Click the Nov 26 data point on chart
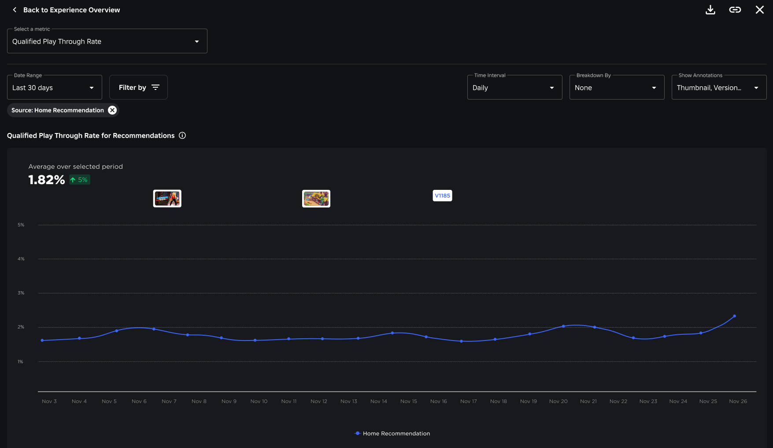This screenshot has width=773, height=448. [x=734, y=316]
